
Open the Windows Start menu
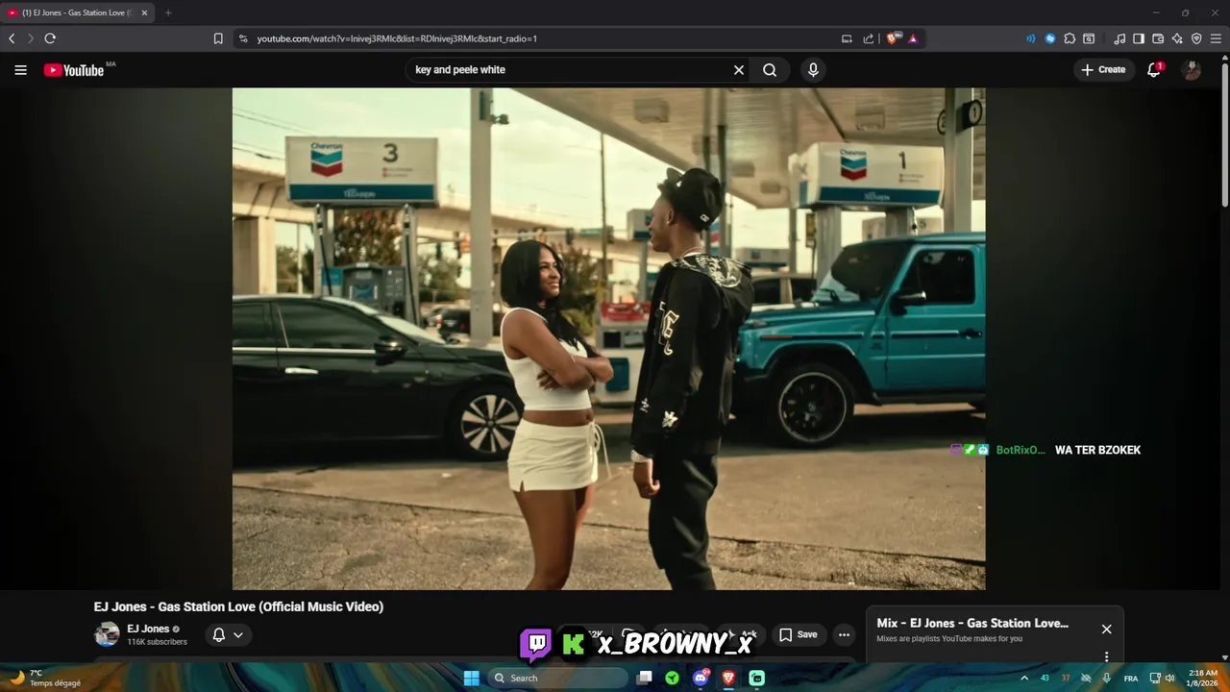[471, 678]
